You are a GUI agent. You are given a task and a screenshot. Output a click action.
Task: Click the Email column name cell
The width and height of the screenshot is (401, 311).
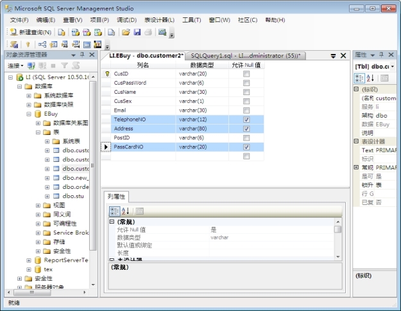tap(144, 111)
